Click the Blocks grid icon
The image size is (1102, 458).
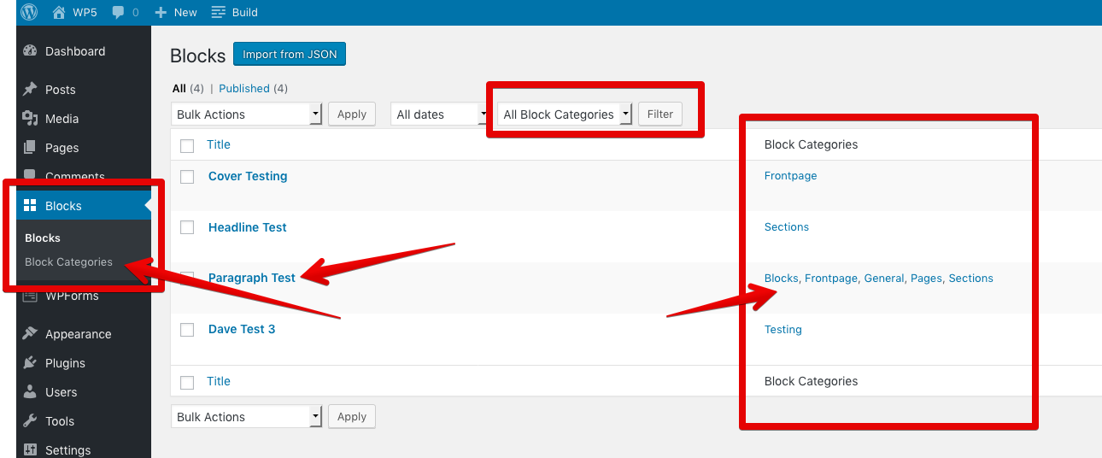[x=31, y=205]
